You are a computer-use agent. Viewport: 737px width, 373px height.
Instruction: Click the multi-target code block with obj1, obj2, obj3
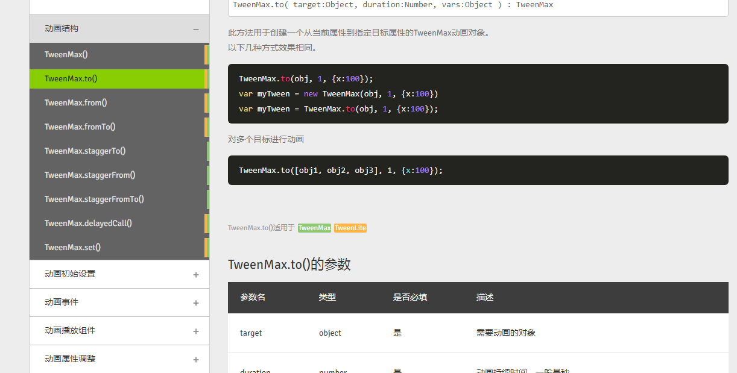pyautogui.click(x=478, y=171)
